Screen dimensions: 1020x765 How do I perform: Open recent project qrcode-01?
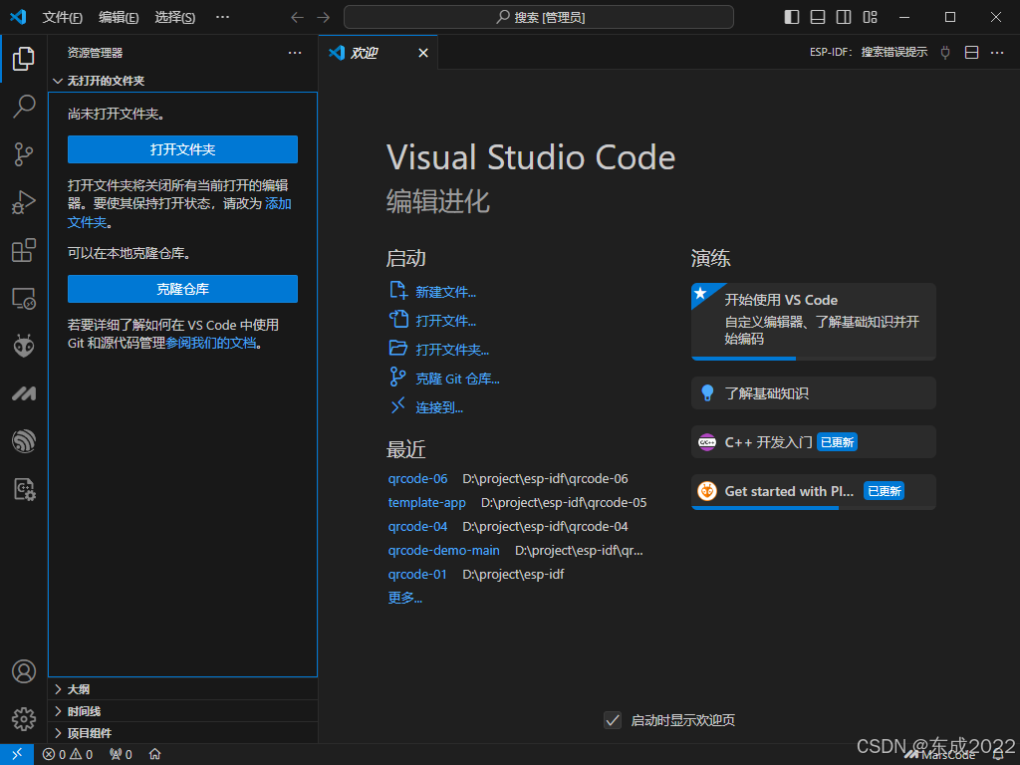pos(417,575)
